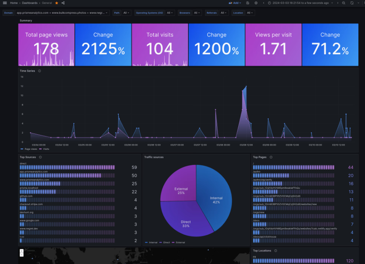Go to Home breadcrumb
The width and height of the screenshot is (365, 264).
14,3
